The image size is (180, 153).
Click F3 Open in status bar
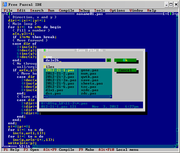tap(31, 150)
